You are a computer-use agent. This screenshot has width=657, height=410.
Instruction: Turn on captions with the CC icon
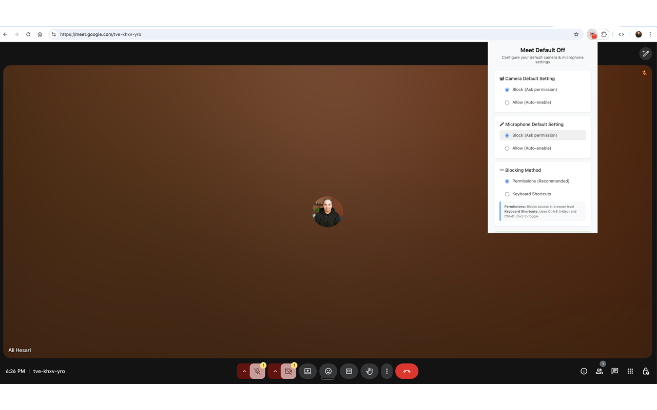pyautogui.click(x=349, y=371)
